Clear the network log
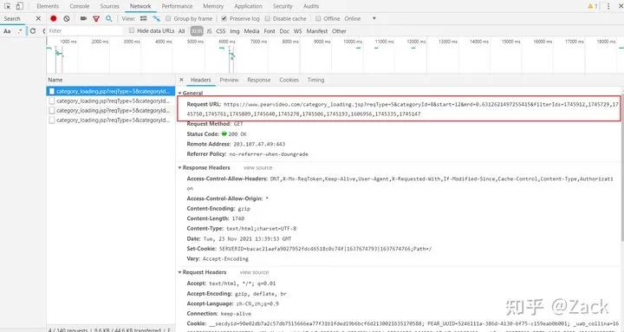Viewport: 624px width, 332px height. (67, 19)
